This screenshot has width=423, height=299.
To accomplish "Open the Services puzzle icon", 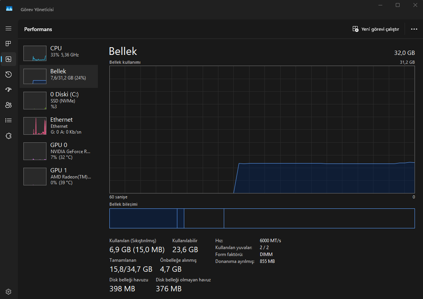I will (8, 136).
